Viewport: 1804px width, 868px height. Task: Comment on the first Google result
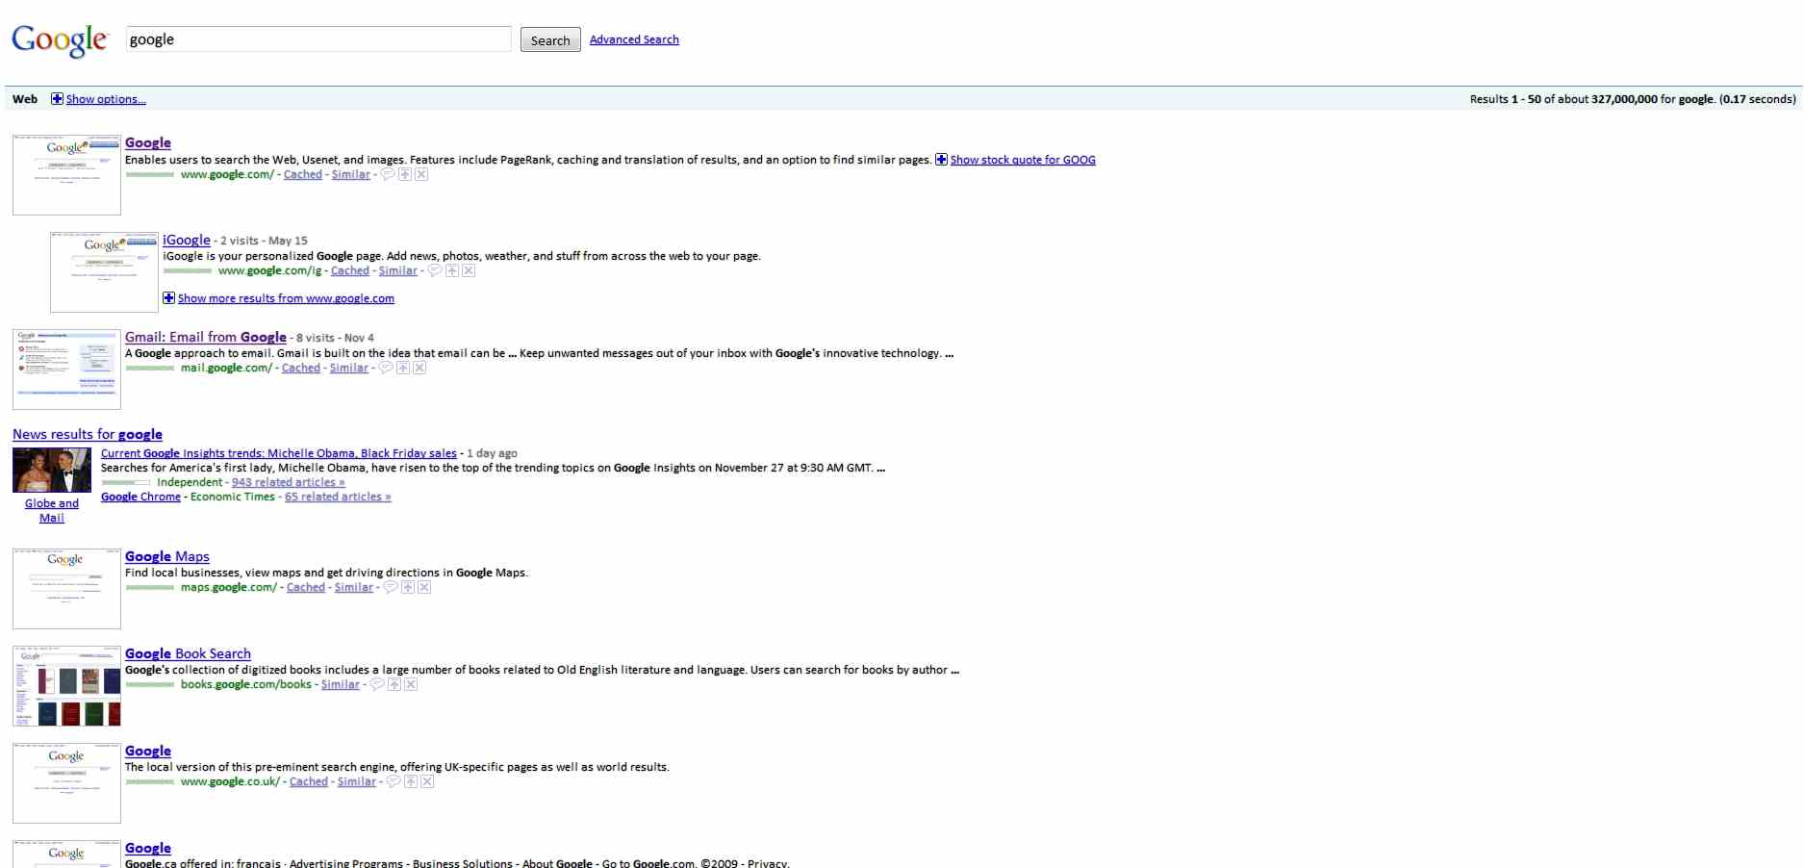point(387,174)
